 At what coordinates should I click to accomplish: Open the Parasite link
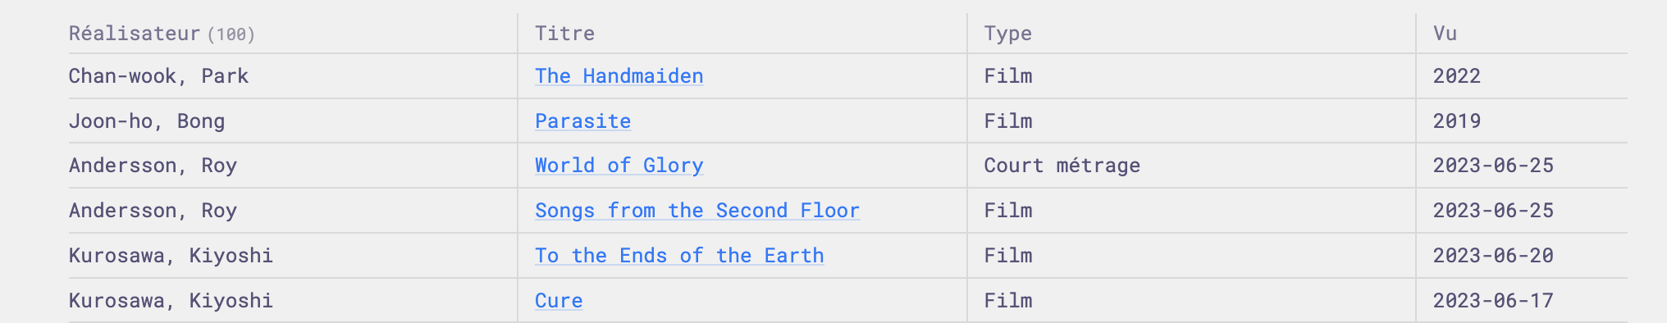[x=582, y=121]
